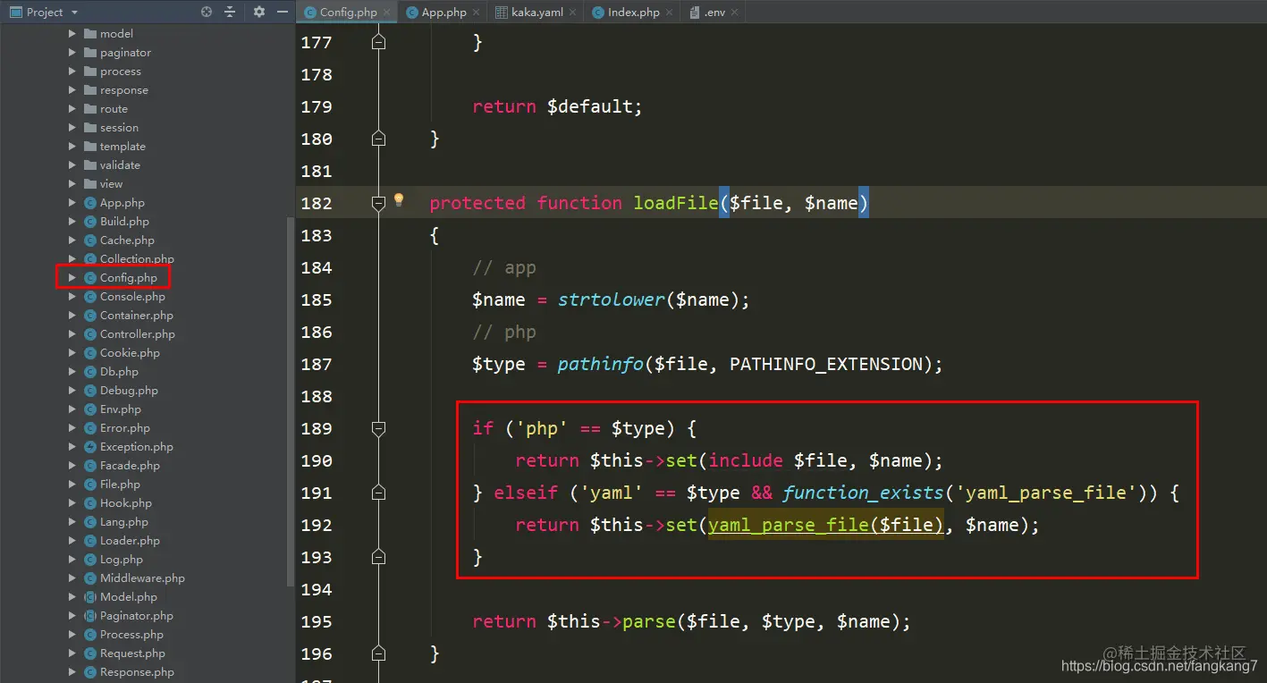The width and height of the screenshot is (1267, 683).
Task: Click the Lang.php class icon
Action: pyautogui.click(x=90, y=522)
